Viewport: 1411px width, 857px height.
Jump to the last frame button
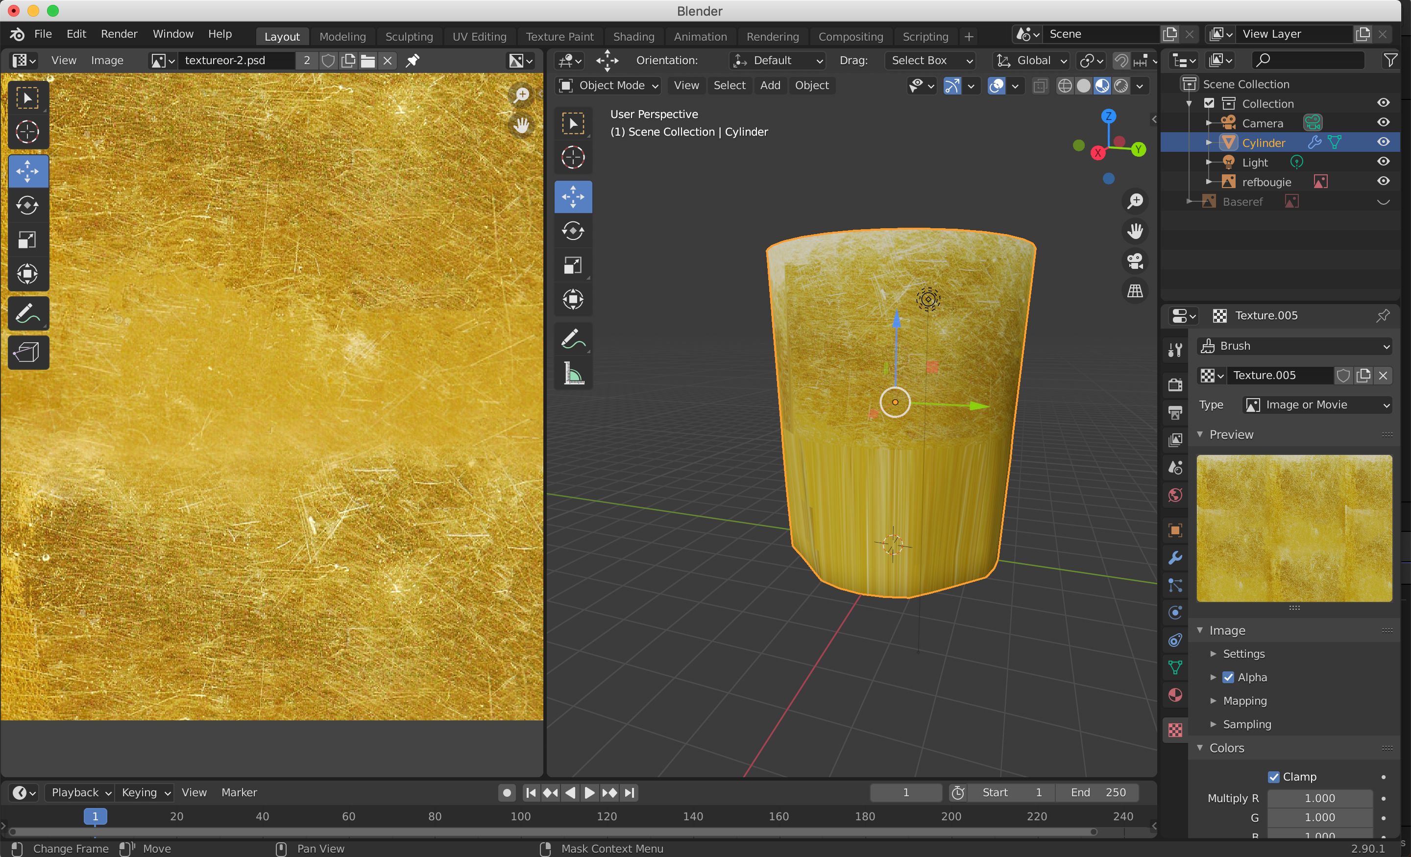point(629,792)
